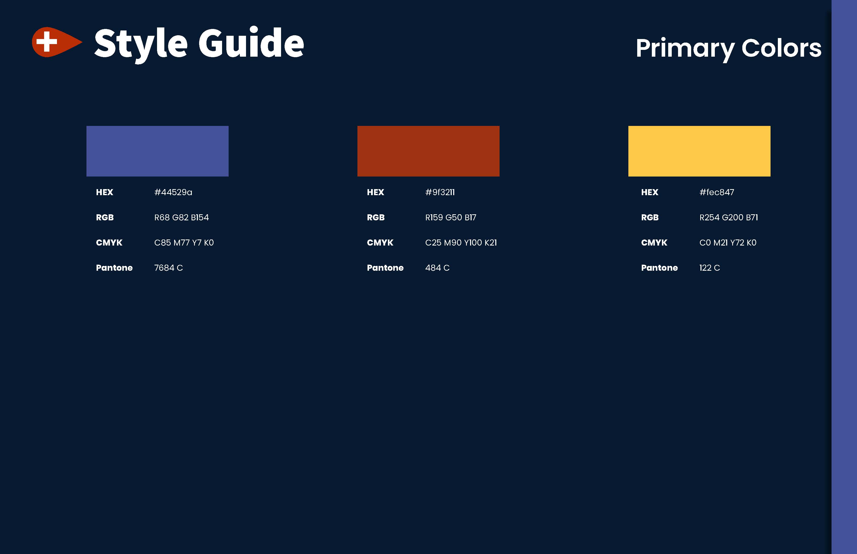Click the Style Guide heading
Screen dimensions: 857x554
pos(199,45)
